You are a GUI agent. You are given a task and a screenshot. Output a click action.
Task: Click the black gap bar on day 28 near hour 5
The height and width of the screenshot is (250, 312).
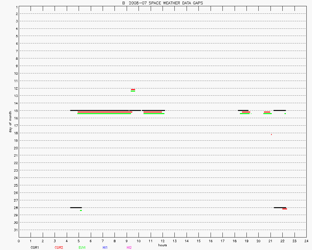[76, 207]
